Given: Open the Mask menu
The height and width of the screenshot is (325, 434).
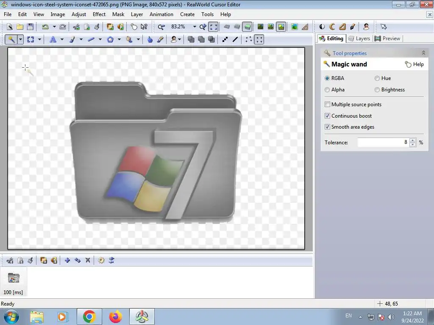Looking at the screenshot, I should pyautogui.click(x=118, y=14).
